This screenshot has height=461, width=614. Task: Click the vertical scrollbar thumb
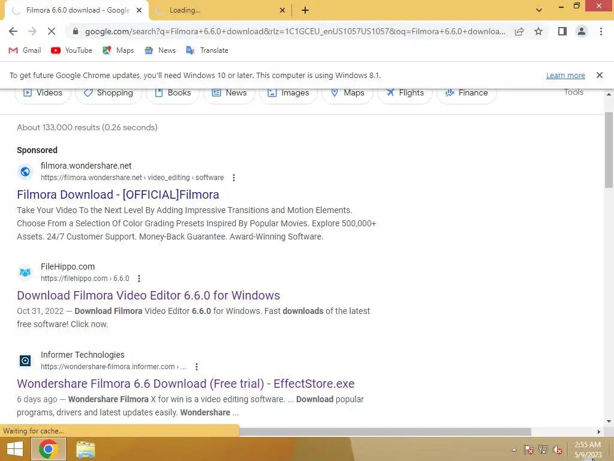pos(609,149)
